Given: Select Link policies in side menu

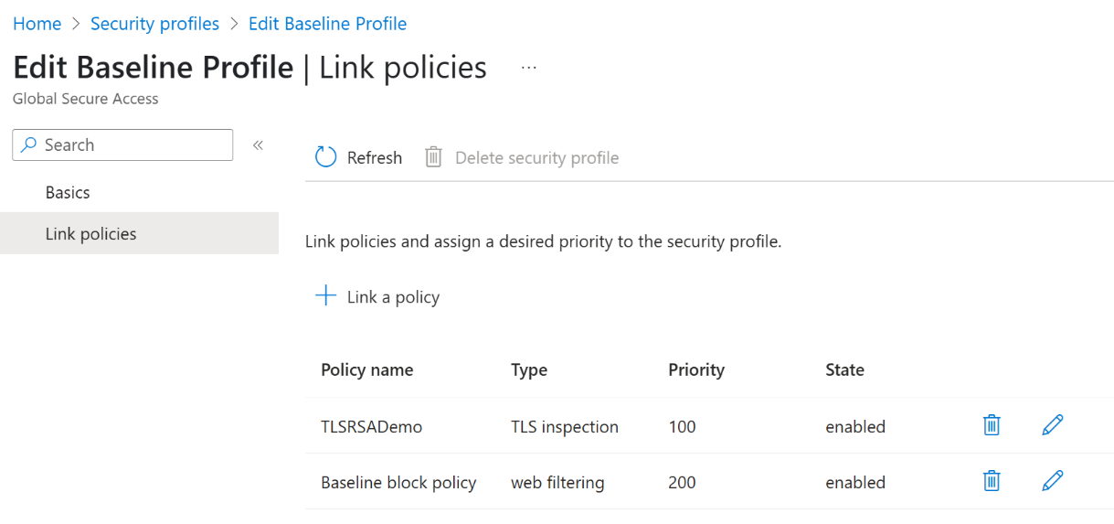Looking at the screenshot, I should [90, 234].
